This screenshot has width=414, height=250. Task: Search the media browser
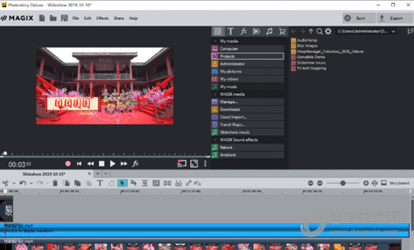click(x=319, y=32)
